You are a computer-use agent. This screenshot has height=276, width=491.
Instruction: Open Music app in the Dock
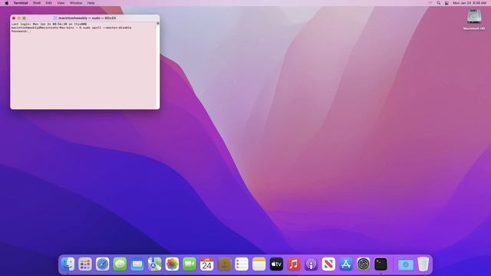click(x=294, y=264)
